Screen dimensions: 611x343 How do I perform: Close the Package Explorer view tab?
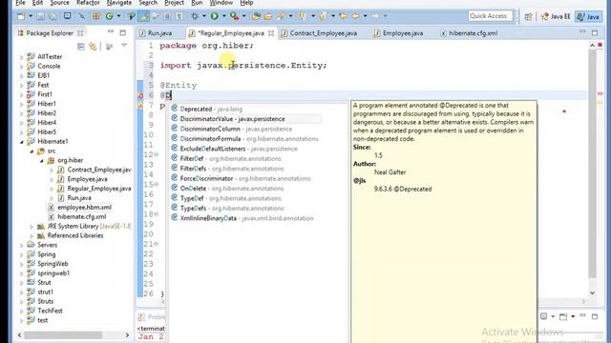point(80,33)
